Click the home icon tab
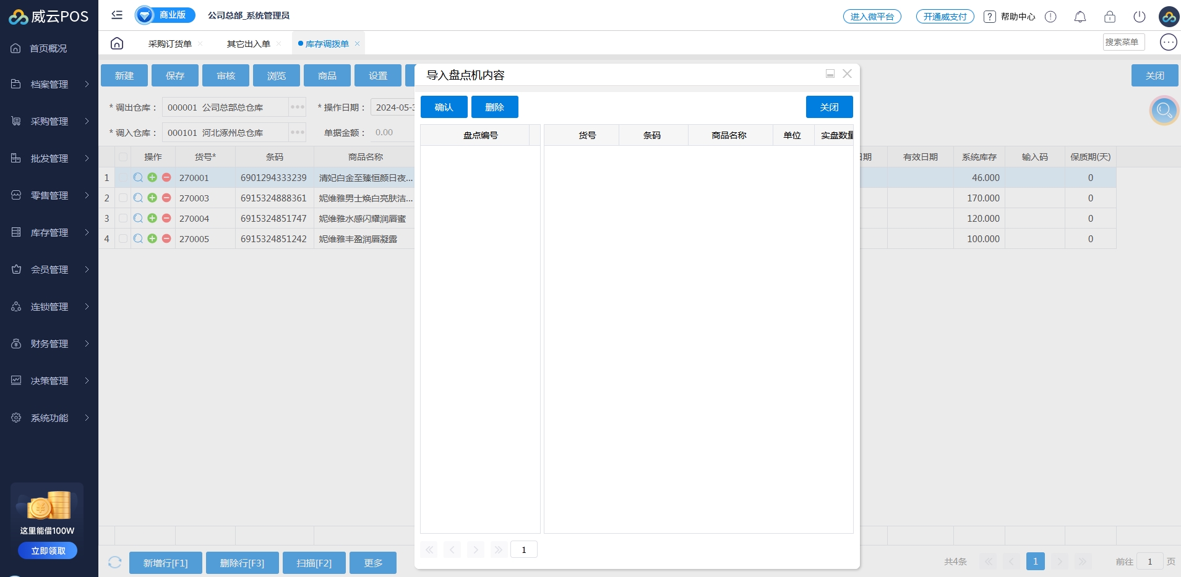Screen dimensions: 1181x577 coord(117,43)
